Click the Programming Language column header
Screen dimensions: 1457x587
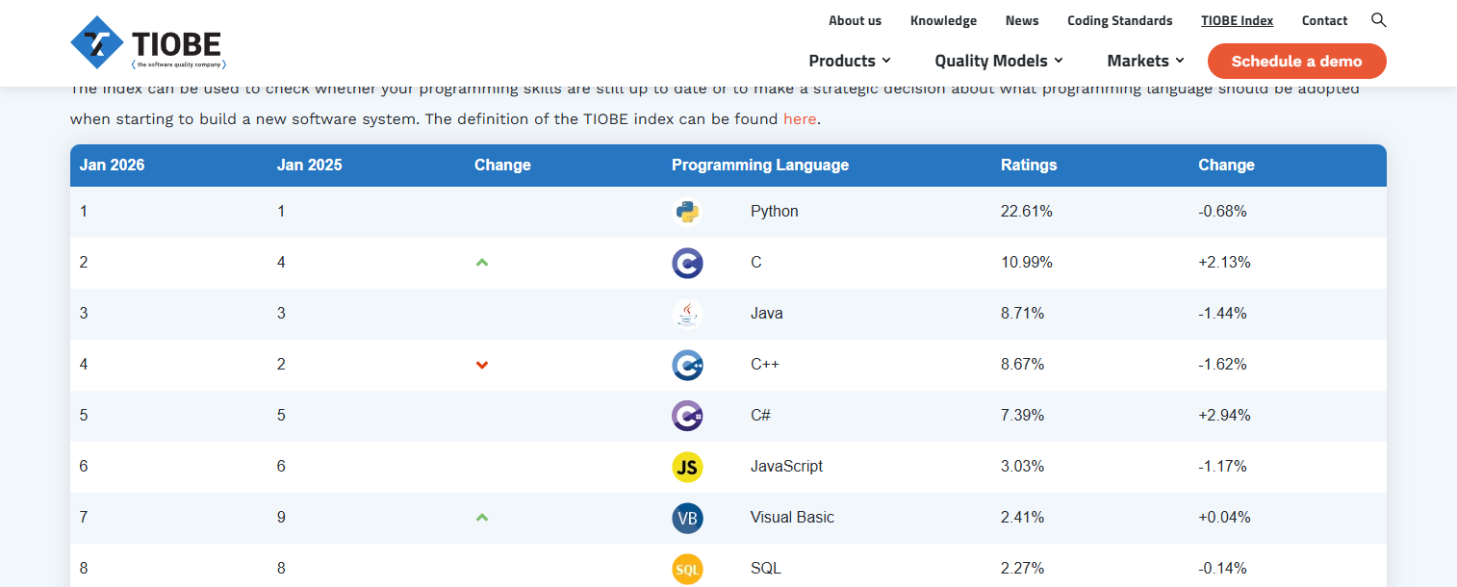tap(760, 165)
